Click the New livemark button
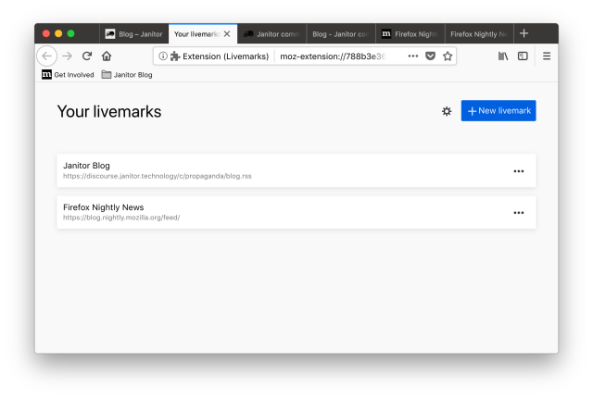This screenshot has width=593, height=399. click(x=498, y=111)
